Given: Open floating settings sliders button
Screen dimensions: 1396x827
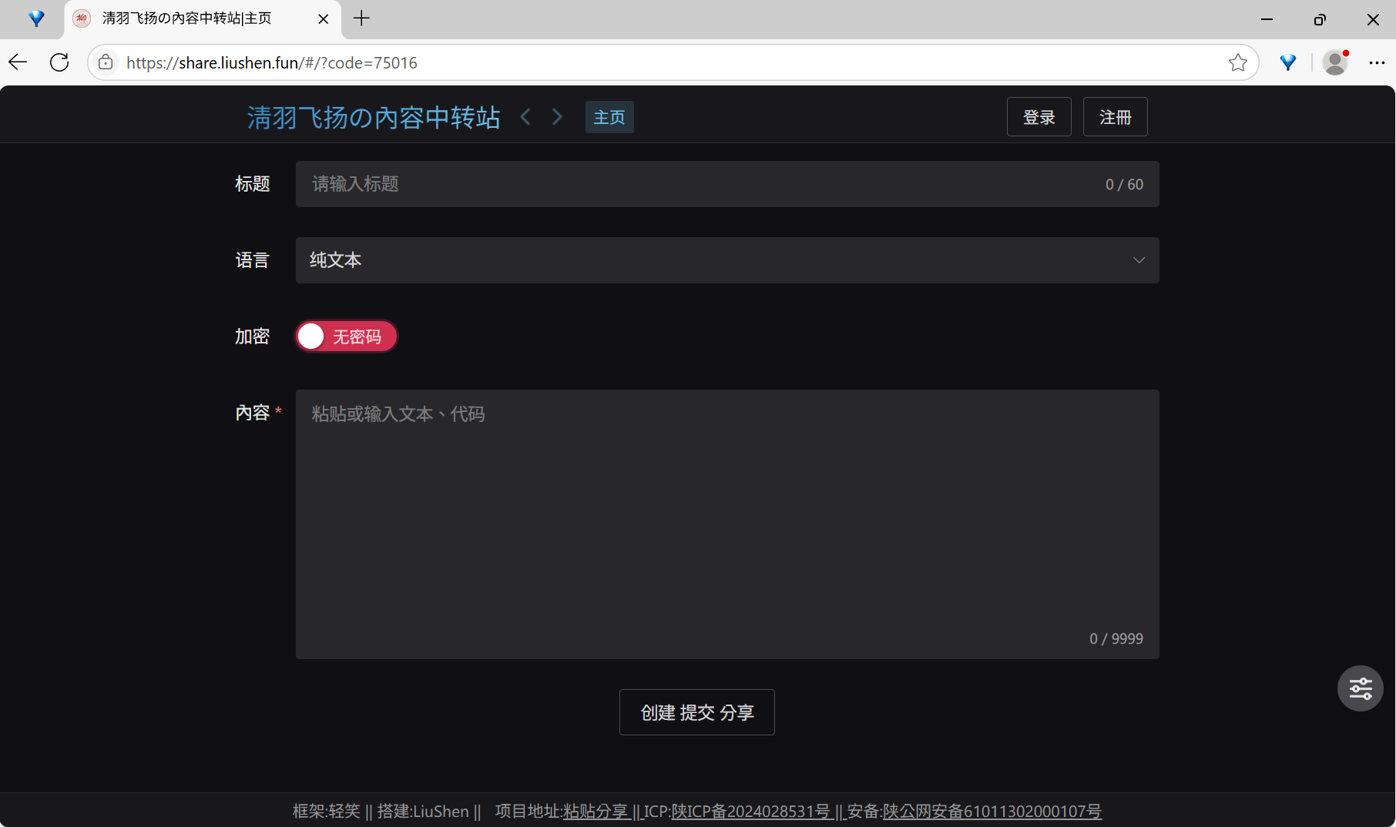Looking at the screenshot, I should [1360, 688].
